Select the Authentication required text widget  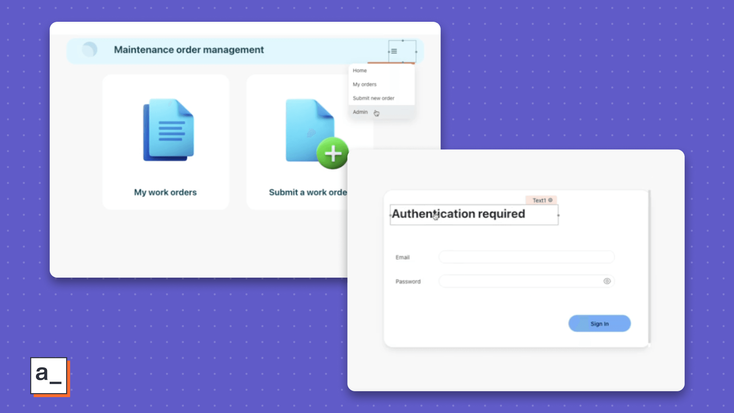click(458, 214)
